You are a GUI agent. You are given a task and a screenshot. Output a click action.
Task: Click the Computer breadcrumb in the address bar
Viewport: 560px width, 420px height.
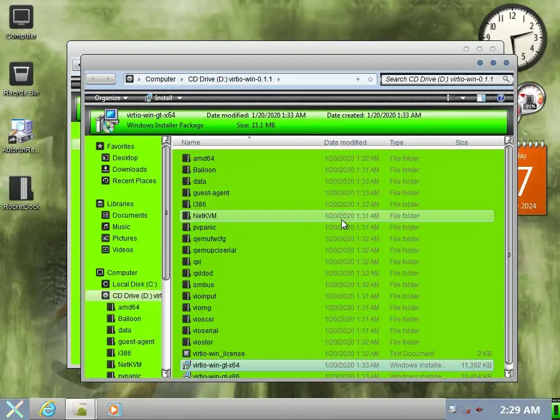coord(160,79)
